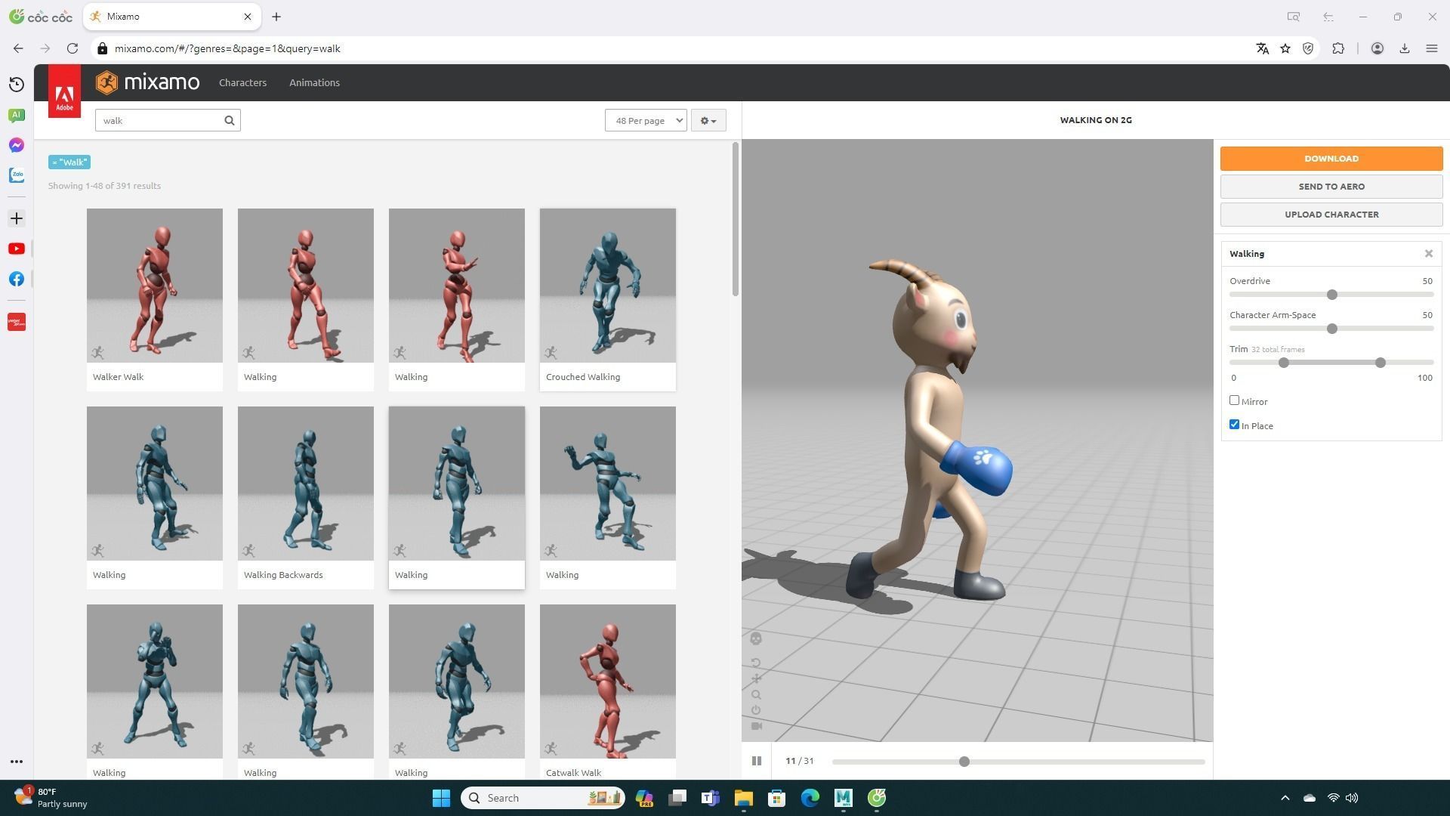Viewport: 1450px width, 816px height.
Task: Toggle the camera follow icon in viewer
Action: pyautogui.click(x=756, y=726)
